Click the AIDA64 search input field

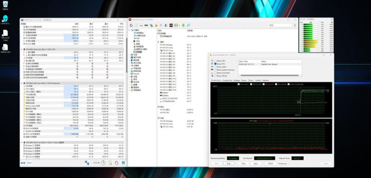coord(281,25)
